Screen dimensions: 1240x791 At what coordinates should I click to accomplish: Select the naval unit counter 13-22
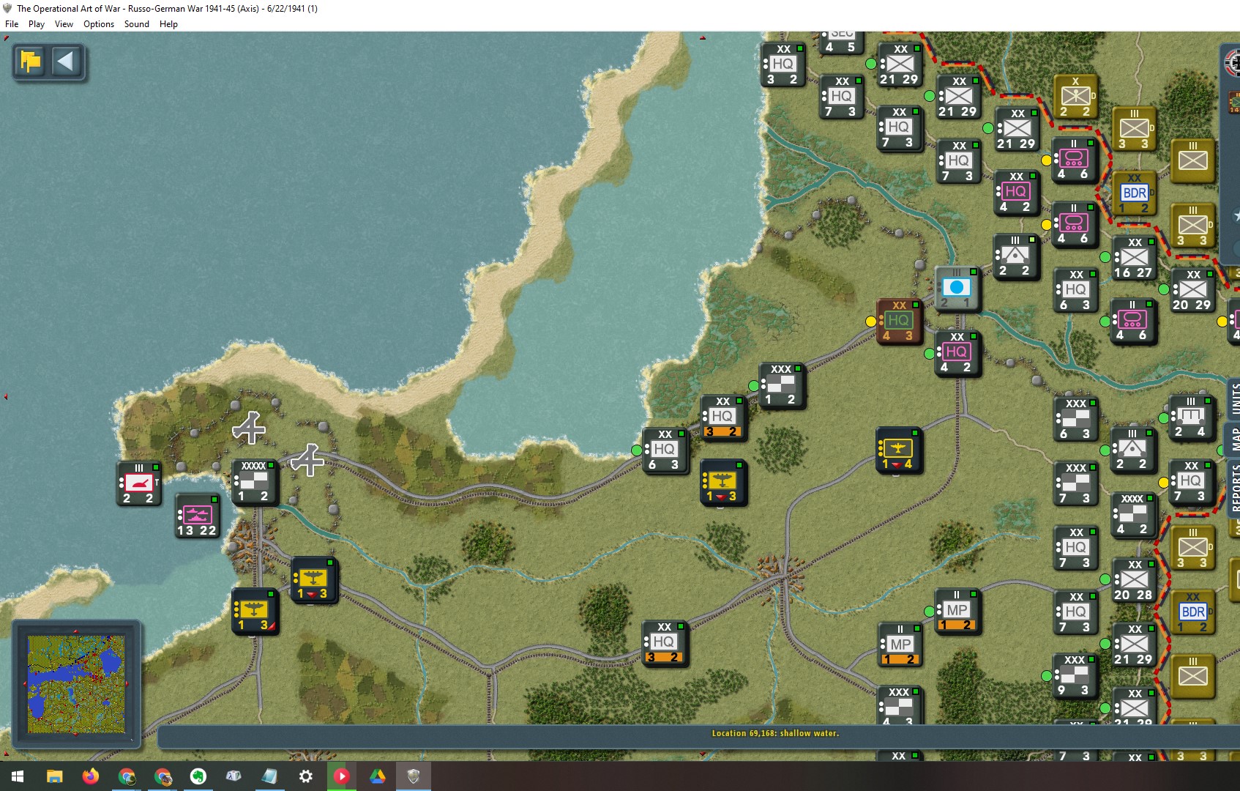pos(197,516)
